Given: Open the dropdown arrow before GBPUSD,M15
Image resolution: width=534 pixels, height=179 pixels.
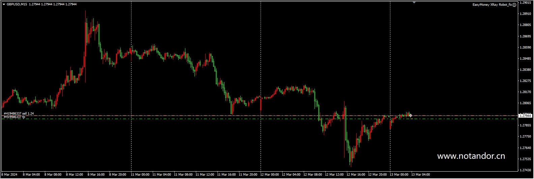Looking at the screenshot, I should point(4,4).
